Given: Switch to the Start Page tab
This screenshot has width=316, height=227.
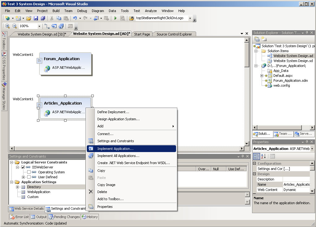Looking at the screenshot, I should point(142,34).
